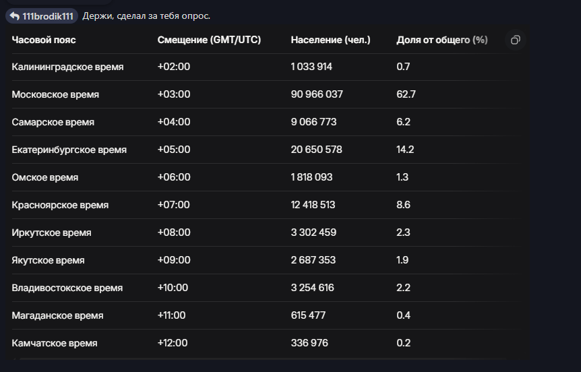The image size is (581, 372).
Task: Click the 'Смещение (GMT/UTC)' column header
Action: [x=208, y=40]
